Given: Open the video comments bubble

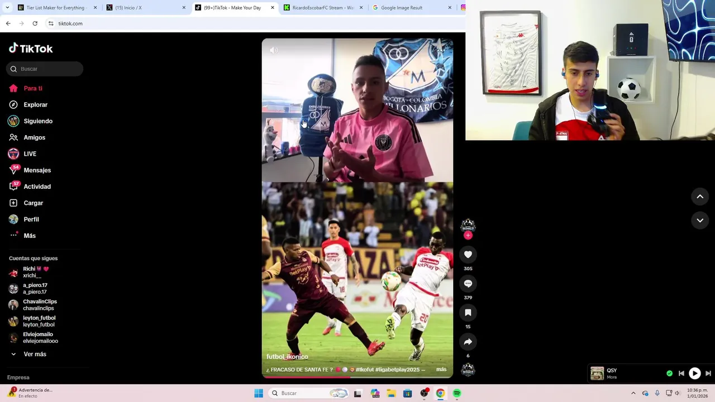Looking at the screenshot, I should tap(468, 284).
